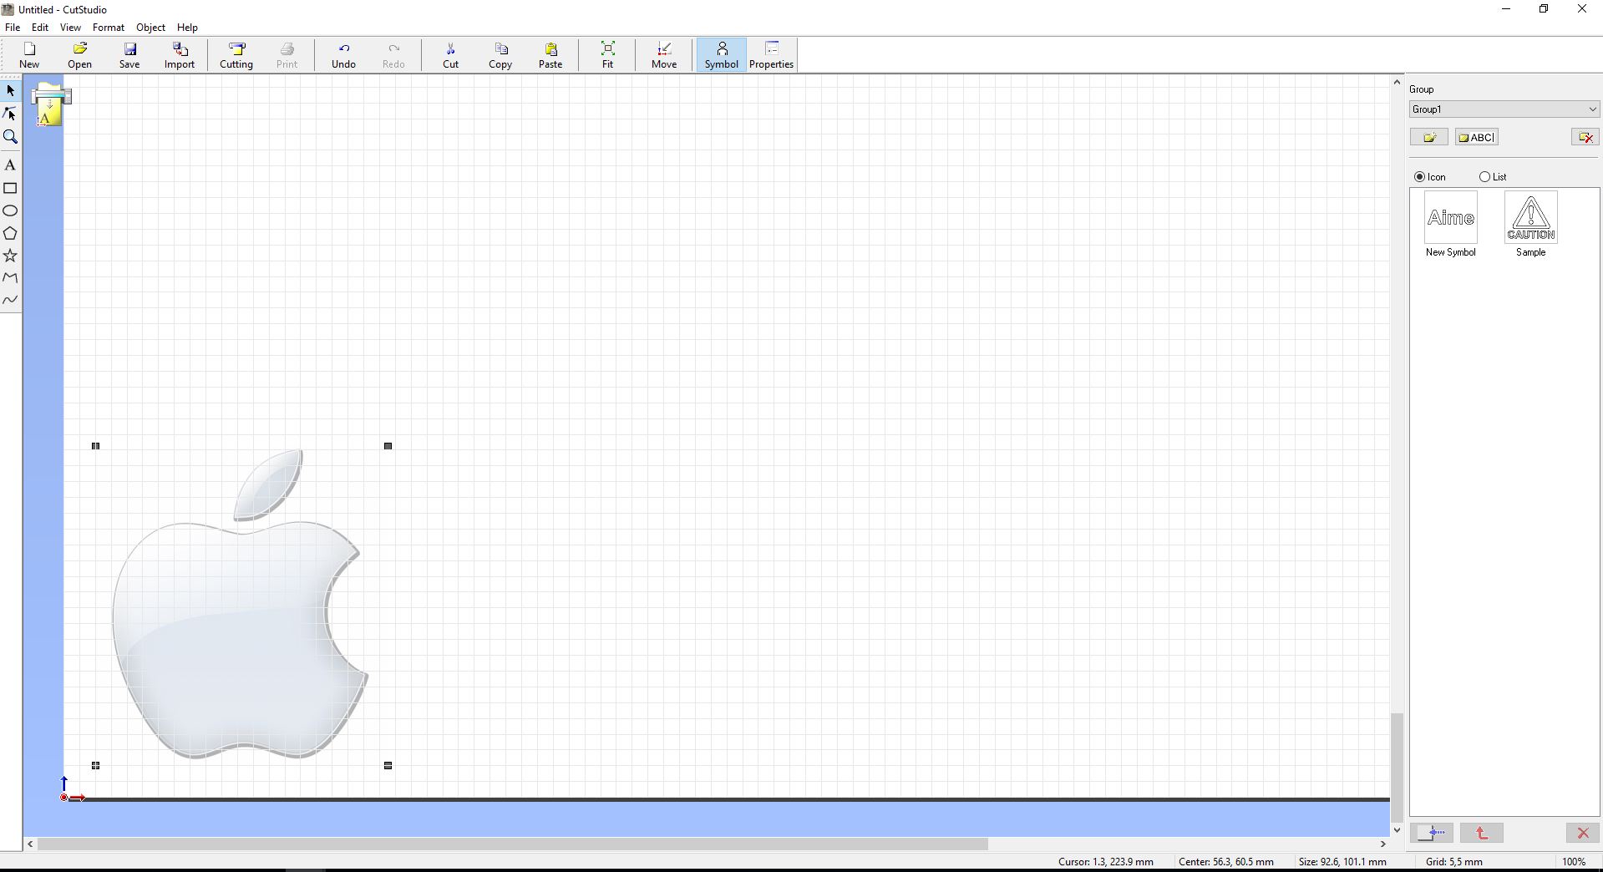Copy the selected object
The image size is (1603, 872).
tap(500, 55)
